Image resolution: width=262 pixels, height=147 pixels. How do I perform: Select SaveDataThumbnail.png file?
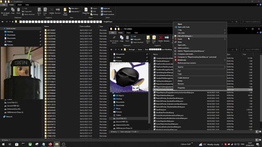(x=165, y=113)
